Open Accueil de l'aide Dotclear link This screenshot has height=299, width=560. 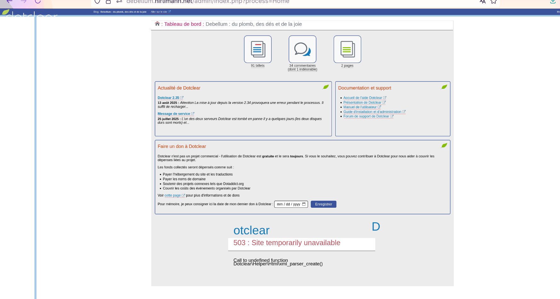362,98
